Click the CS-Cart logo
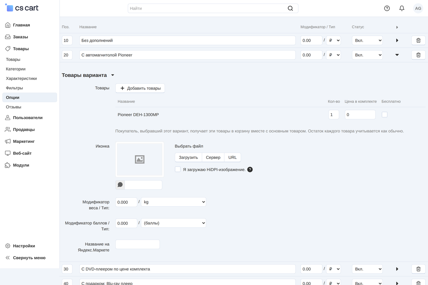Screen dimensions: 428x285 coord(22,8)
